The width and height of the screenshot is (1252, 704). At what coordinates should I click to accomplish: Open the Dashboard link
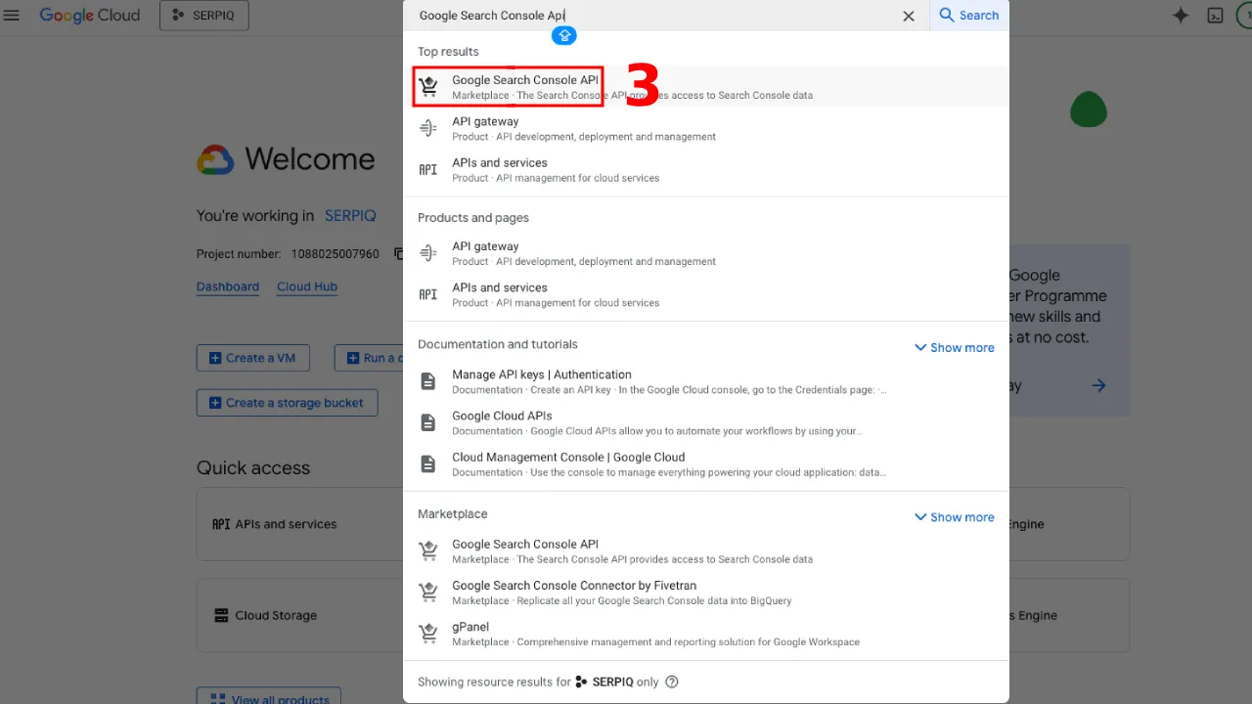[228, 286]
